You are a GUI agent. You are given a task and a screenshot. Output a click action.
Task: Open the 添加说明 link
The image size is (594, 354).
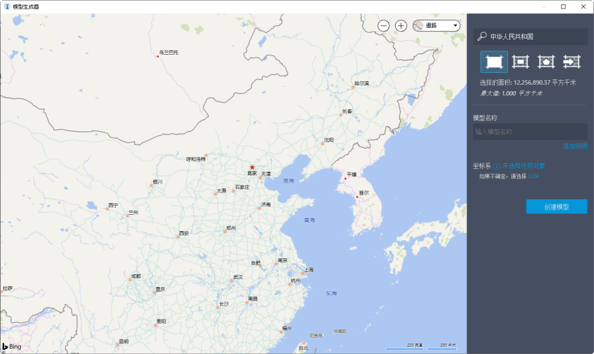(x=574, y=146)
